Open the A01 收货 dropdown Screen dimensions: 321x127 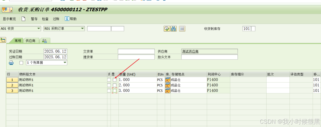point(21,29)
